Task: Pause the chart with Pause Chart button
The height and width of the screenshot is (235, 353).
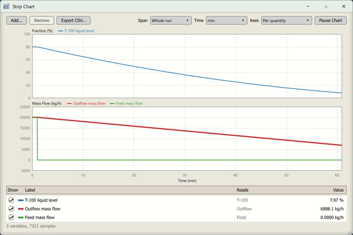Action: (x=330, y=21)
